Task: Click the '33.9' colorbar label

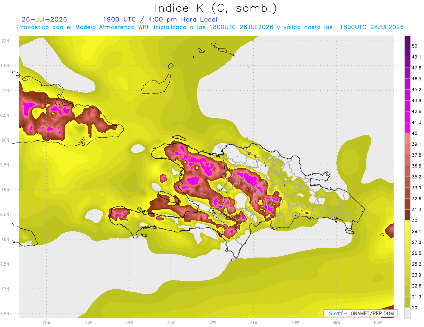Action: pos(417,188)
